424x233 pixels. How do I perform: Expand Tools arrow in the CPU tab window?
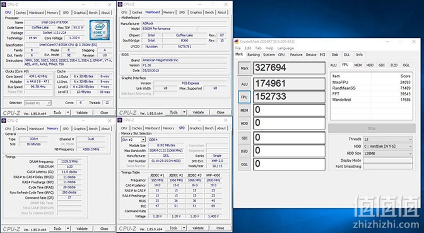point(68,112)
